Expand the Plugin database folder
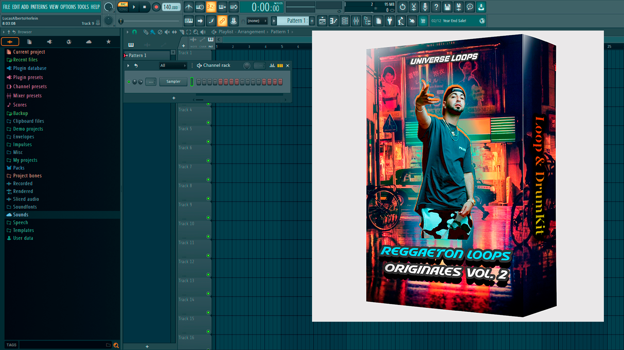This screenshot has height=350, width=624. pos(30,68)
